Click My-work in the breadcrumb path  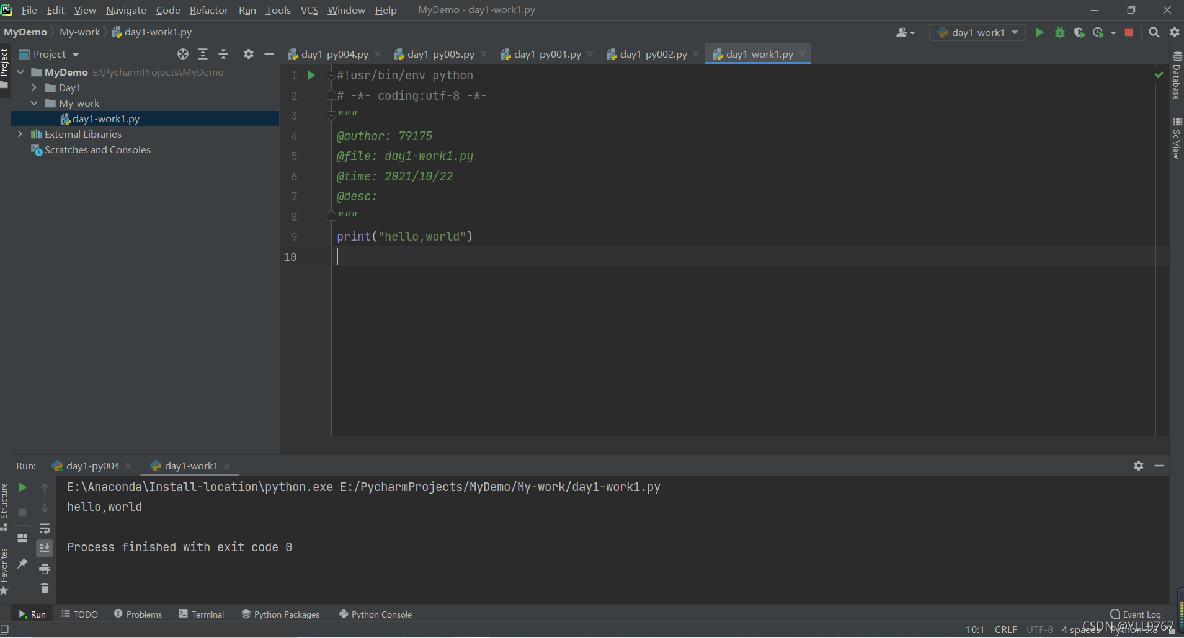point(79,32)
